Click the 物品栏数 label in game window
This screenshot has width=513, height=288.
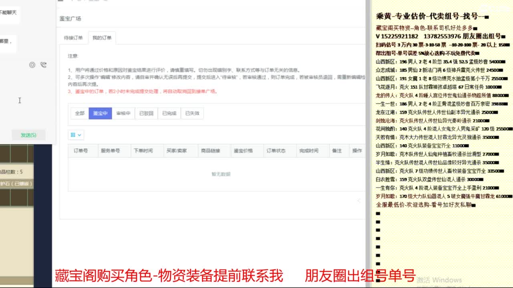tap(11, 172)
